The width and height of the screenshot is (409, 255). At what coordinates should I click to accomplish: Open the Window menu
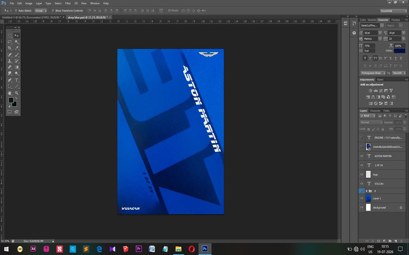pos(95,3)
